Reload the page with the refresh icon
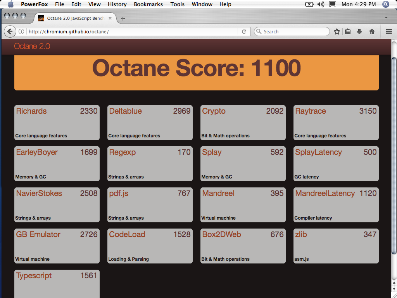Image resolution: width=397 pixels, height=298 pixels. tap(244, 31)
